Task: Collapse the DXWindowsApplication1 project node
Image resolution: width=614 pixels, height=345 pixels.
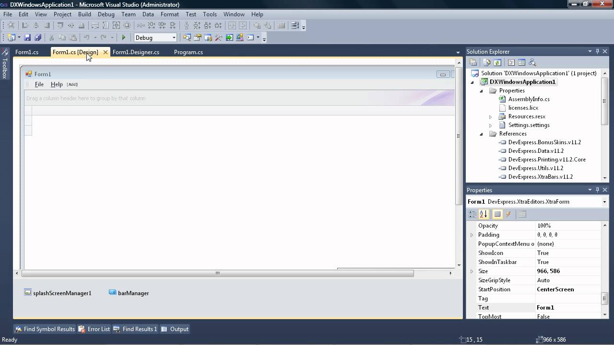Action: tap(472, 82)
